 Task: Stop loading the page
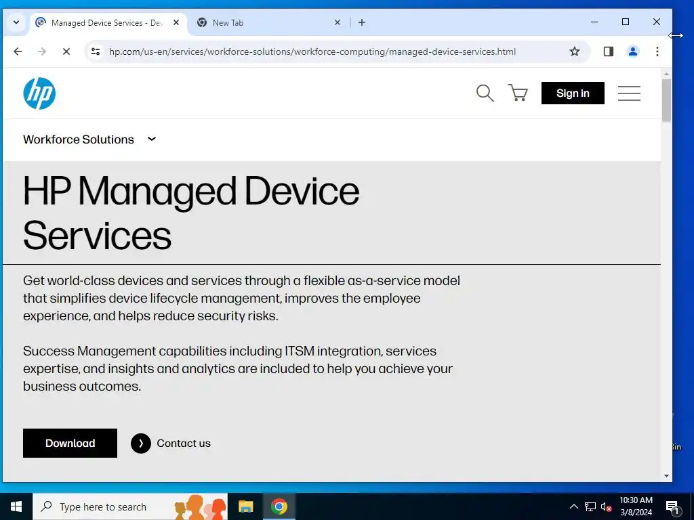pyautogui.click(x=66, y=51)
